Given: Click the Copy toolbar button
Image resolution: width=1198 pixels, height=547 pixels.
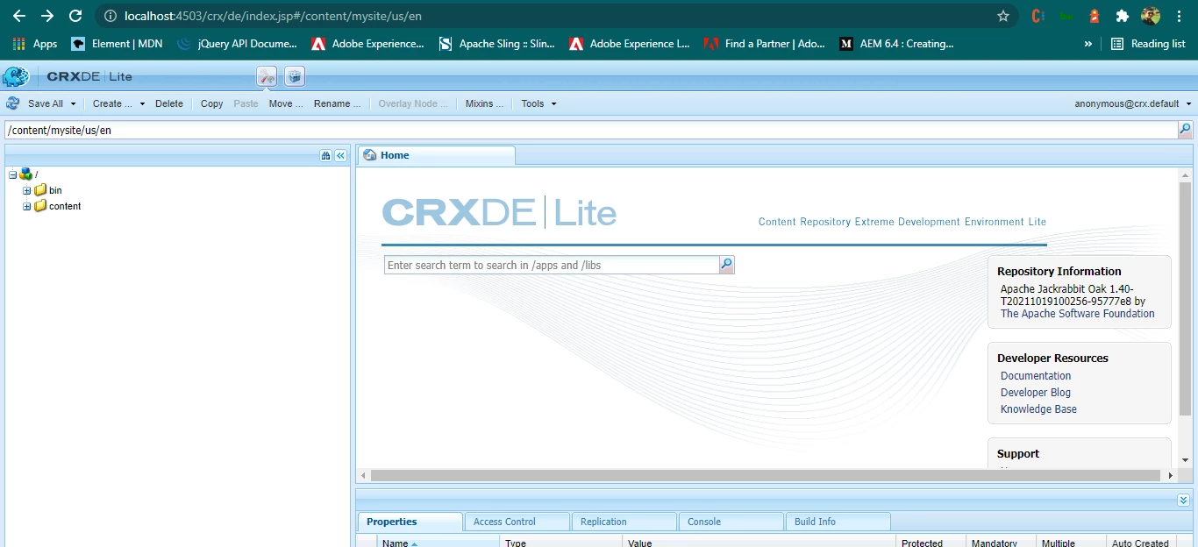Looking at the screenshot, I should click(x=211, y=103).
